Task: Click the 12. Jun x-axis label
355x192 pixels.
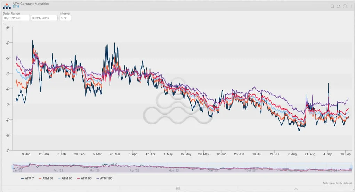Action: [x=221, y=154]
